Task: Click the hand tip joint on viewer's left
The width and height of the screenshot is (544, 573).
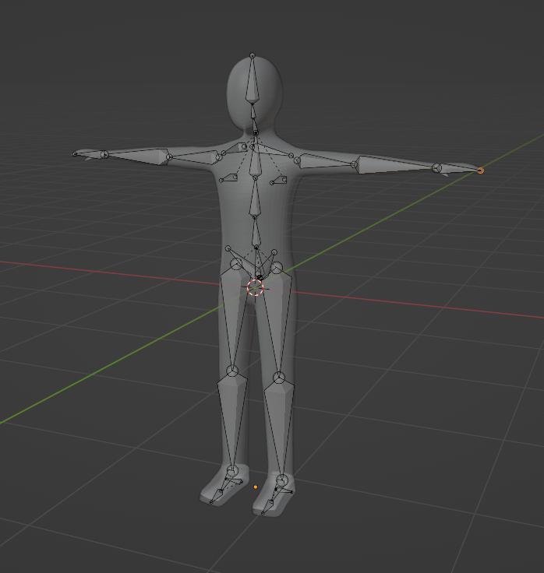Action: click(x=75, y=154)
